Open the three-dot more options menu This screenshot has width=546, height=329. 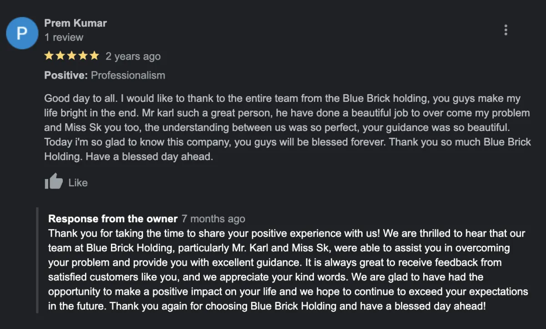506,30
